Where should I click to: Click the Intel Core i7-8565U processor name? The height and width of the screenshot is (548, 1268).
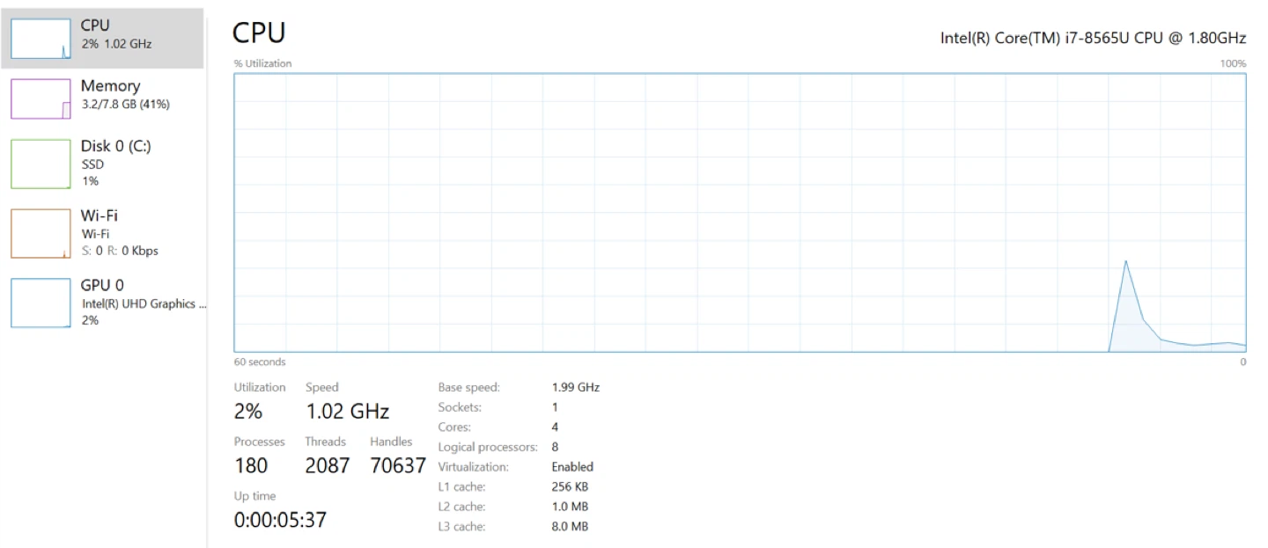[1093, 38]
